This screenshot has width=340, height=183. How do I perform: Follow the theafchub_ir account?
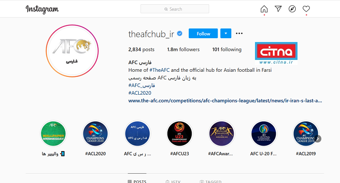pos(203,34)
